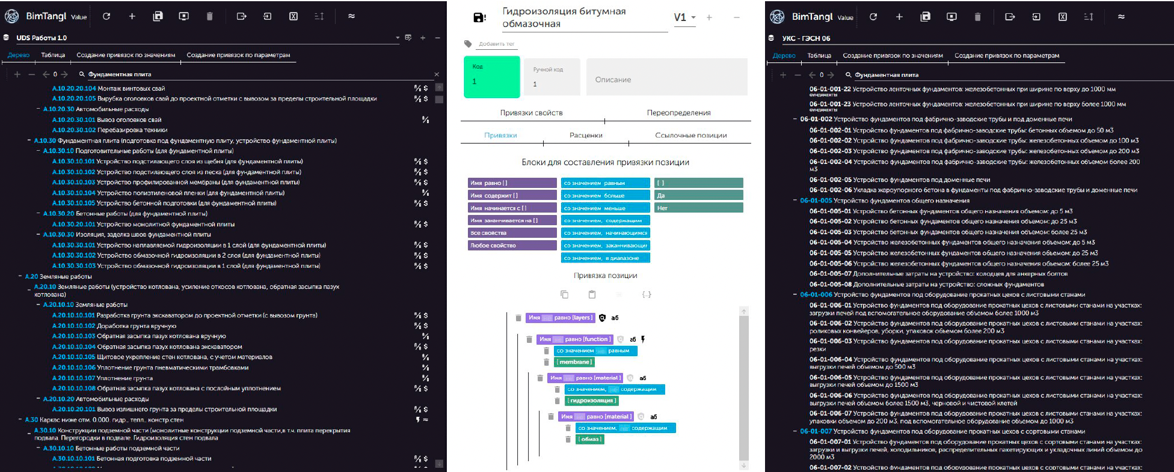Click the monitor icon in left toolbar
This screenshot has height=472, width=1174.
pos(183,16)
